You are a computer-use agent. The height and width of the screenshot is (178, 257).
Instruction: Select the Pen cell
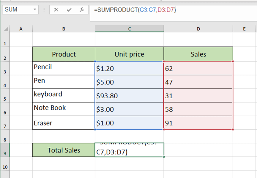point(64,82)
